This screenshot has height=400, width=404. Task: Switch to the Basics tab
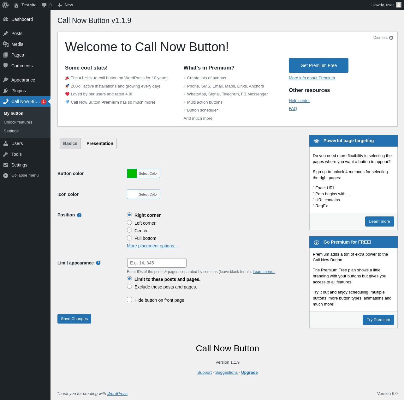[x=70, y=143]
